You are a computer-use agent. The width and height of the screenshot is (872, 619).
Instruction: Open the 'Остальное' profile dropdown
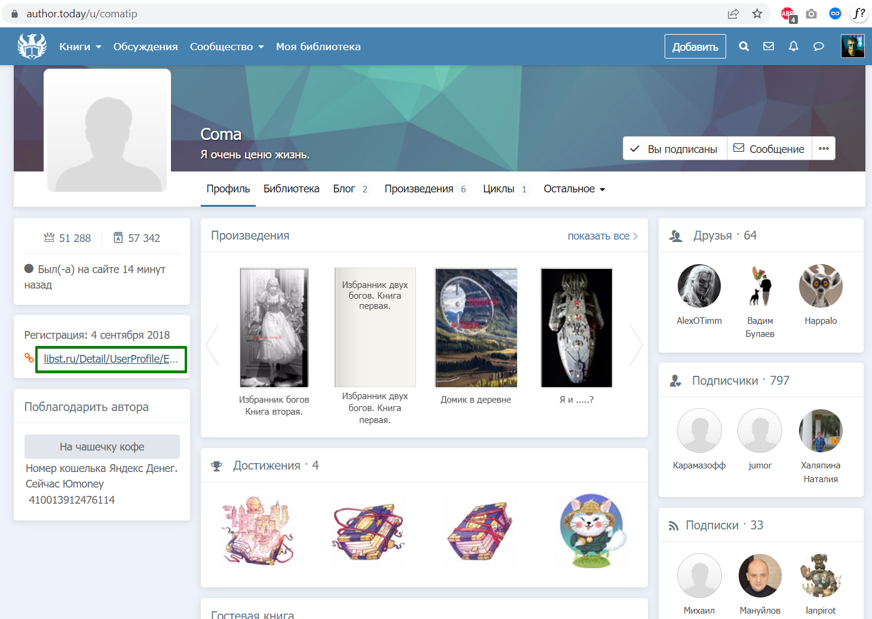click(x=574, y=189)
